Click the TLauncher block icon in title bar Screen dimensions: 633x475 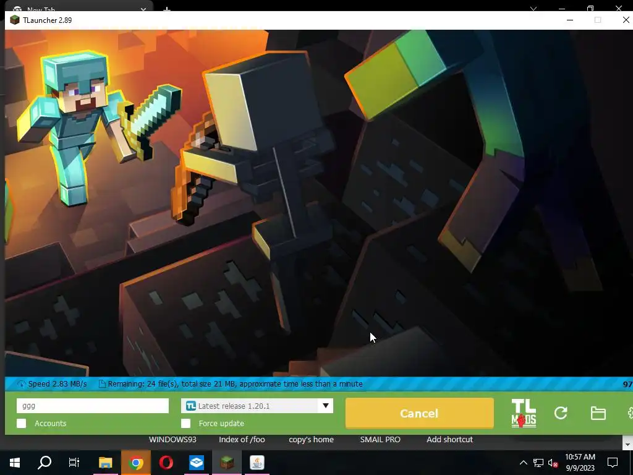click(x=15, y=20)
